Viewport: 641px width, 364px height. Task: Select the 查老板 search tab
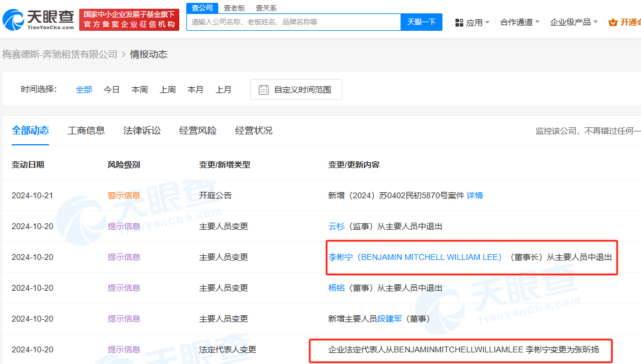tap(234, 8)
